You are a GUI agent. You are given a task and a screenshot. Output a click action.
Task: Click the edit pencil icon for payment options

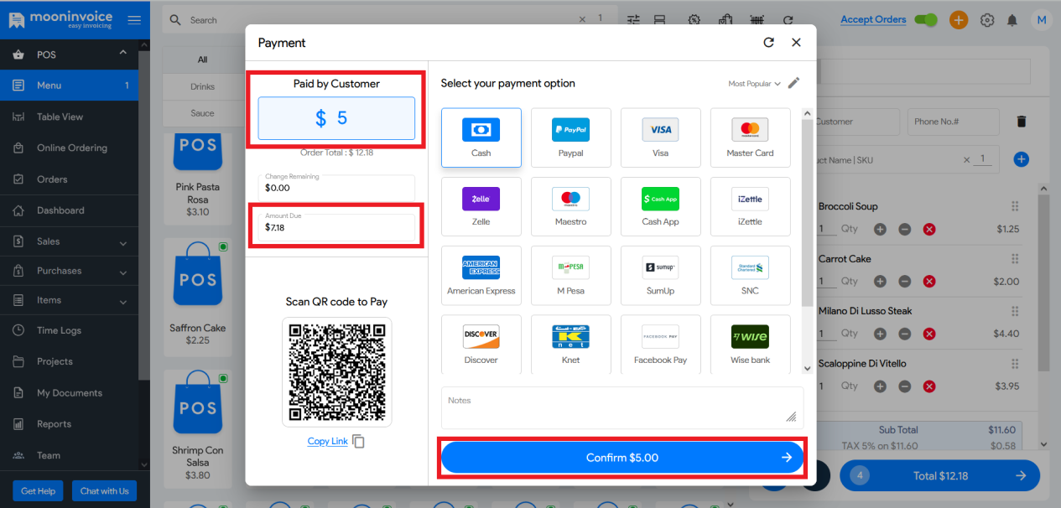click(x=793, y=83)
